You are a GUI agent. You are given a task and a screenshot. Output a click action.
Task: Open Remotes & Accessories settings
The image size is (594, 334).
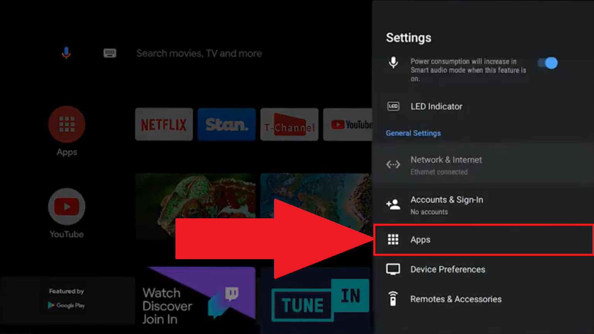(456, 299)
